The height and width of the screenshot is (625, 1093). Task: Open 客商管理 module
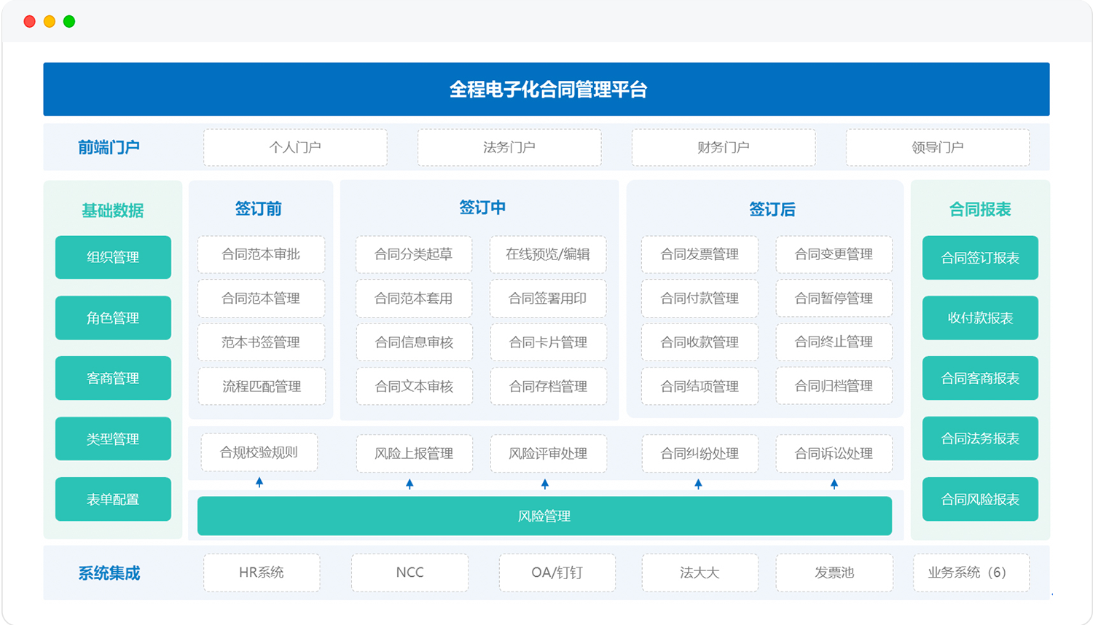[x=113, y=378]
